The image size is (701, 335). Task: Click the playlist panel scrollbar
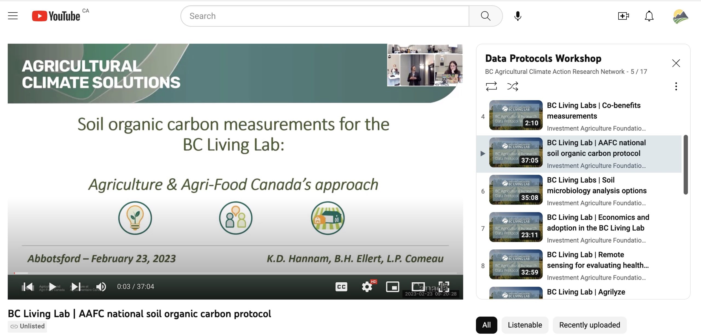(685, 165)
